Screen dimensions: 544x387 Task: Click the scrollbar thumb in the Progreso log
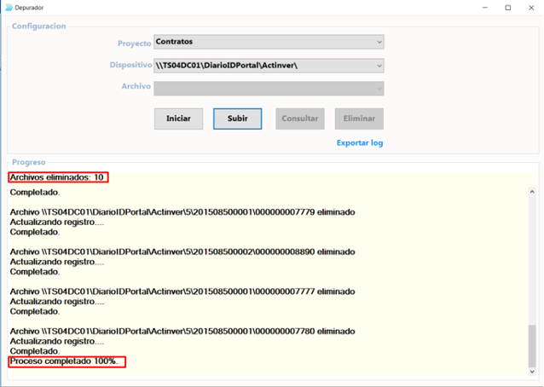tap(533, 344)
